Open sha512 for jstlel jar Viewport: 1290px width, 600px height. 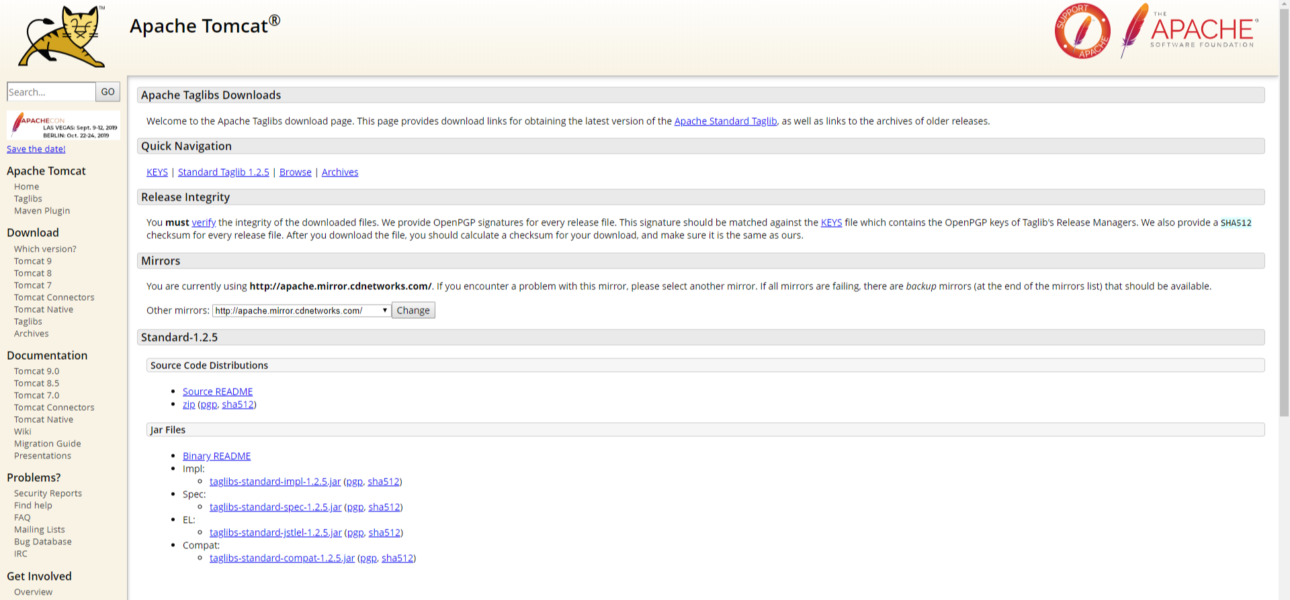click(384, 533)
